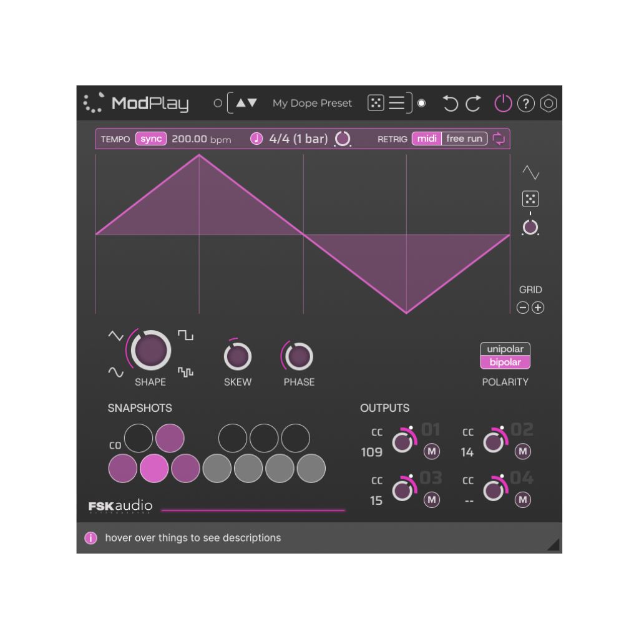639x639 pixels.
Task: Click the small hollow circle left of preset bracket
Action: (218, 103)
